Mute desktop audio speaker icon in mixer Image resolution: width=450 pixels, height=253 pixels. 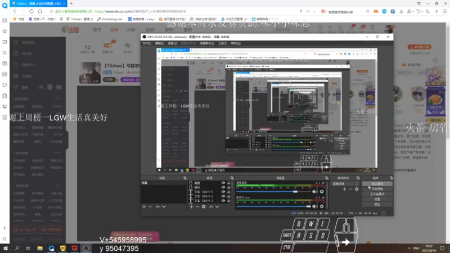pyautogui.click(x=315, y=192)
